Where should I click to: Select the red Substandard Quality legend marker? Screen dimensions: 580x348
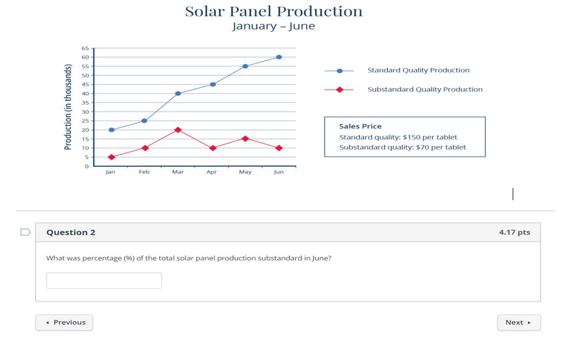(341, 89)
